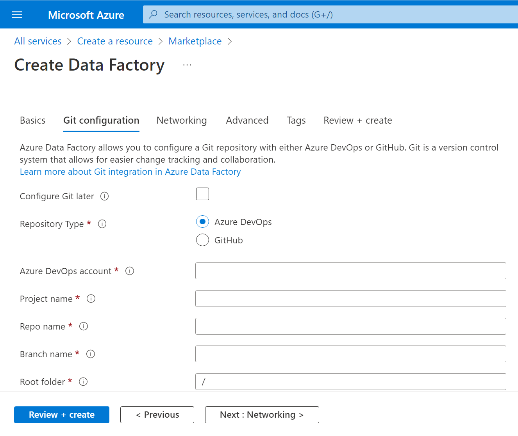This screenshot has height=436, width=518.
Task: Select the Git configuration tab
Action: [101, 121]
